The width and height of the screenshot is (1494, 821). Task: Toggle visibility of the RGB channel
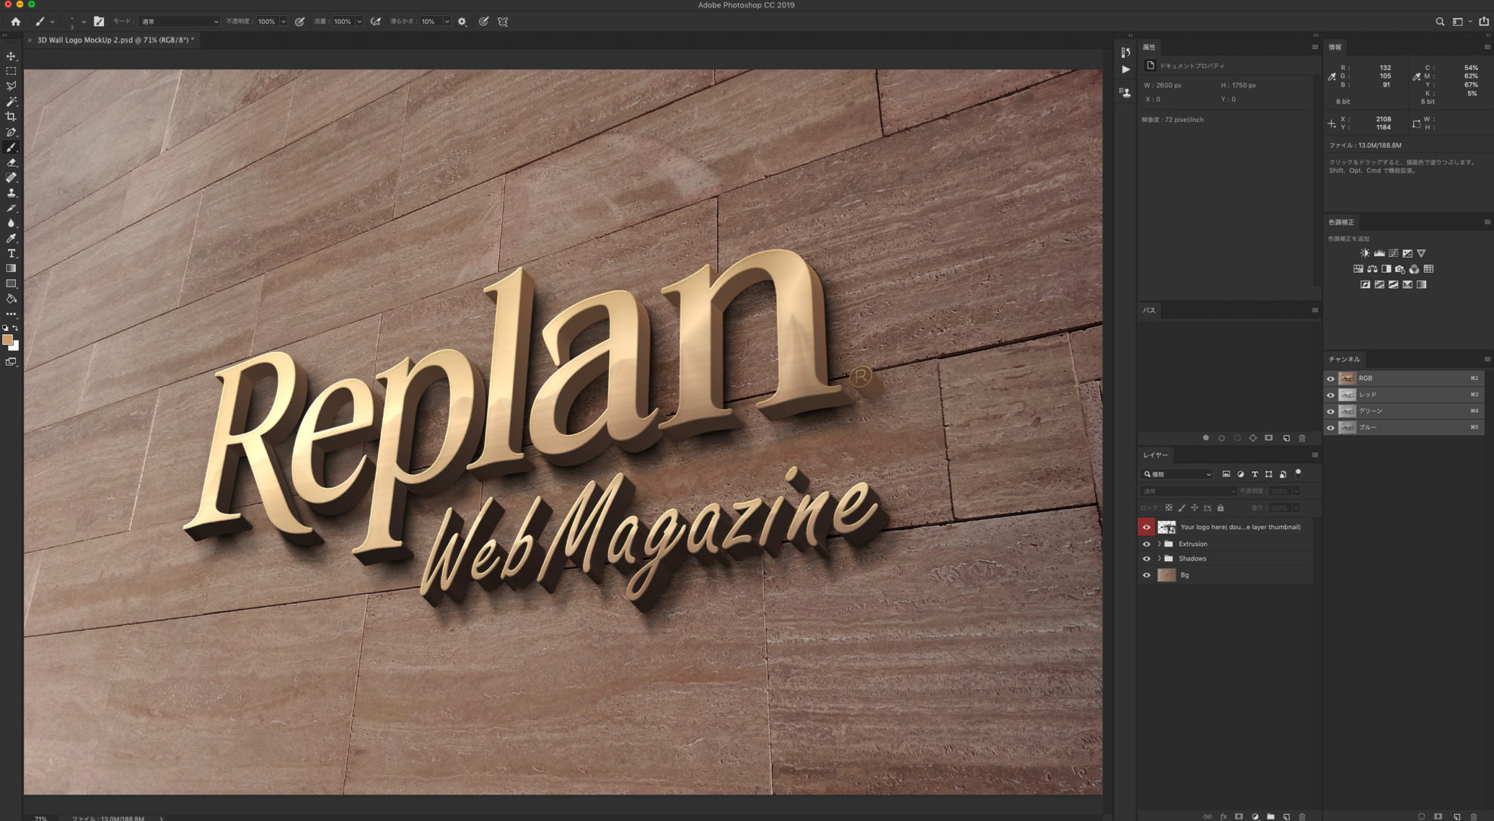click(1331, 378)
